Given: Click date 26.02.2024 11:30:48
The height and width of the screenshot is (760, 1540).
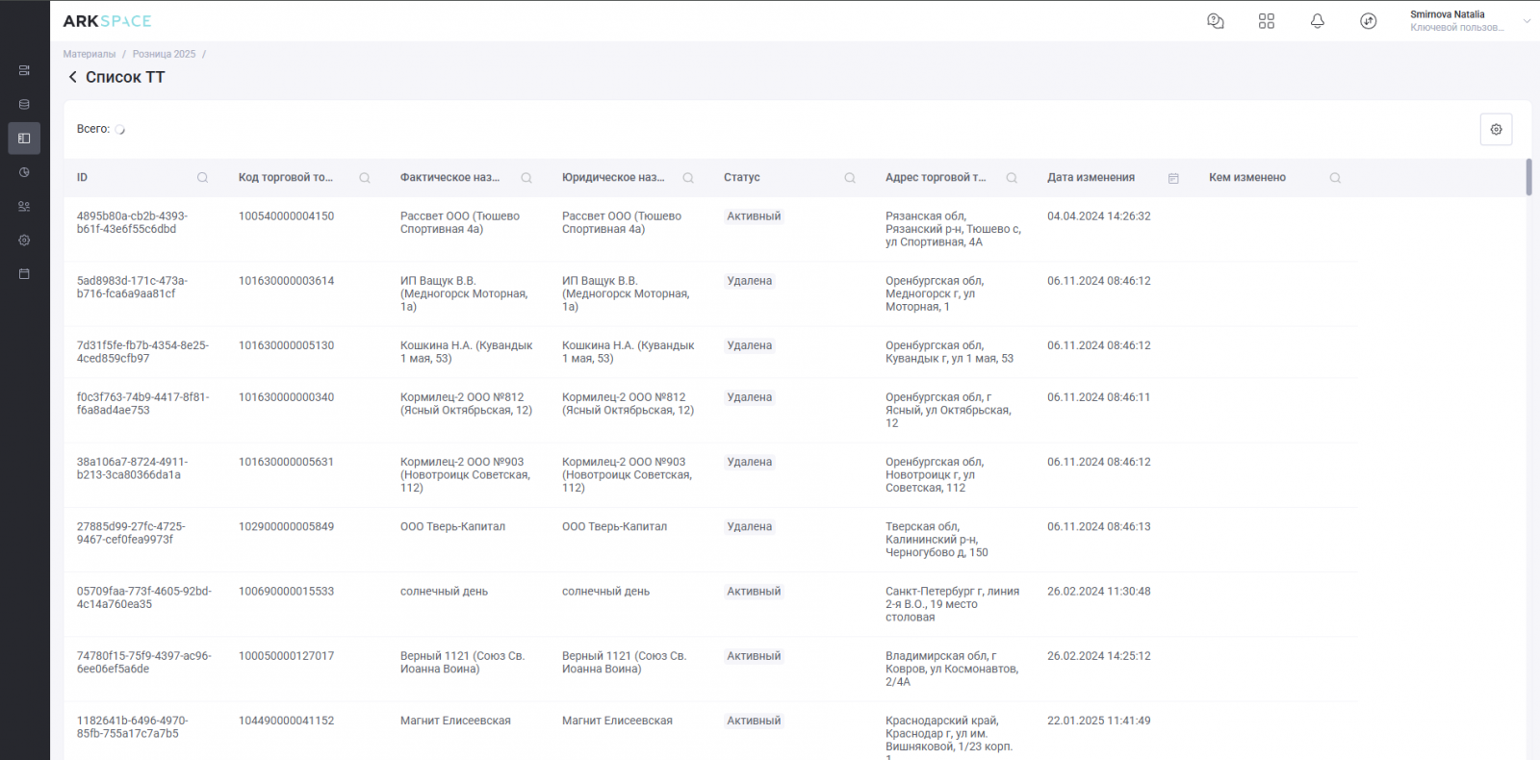Looking at the screenshot, I should click(x=1099, y=592).
